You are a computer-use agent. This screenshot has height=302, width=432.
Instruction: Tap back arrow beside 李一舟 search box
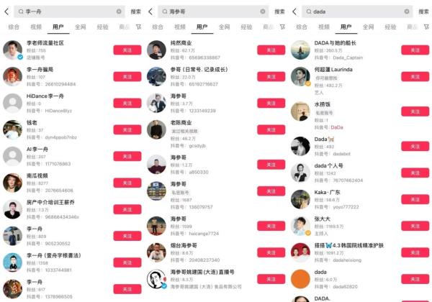point(6,12)
